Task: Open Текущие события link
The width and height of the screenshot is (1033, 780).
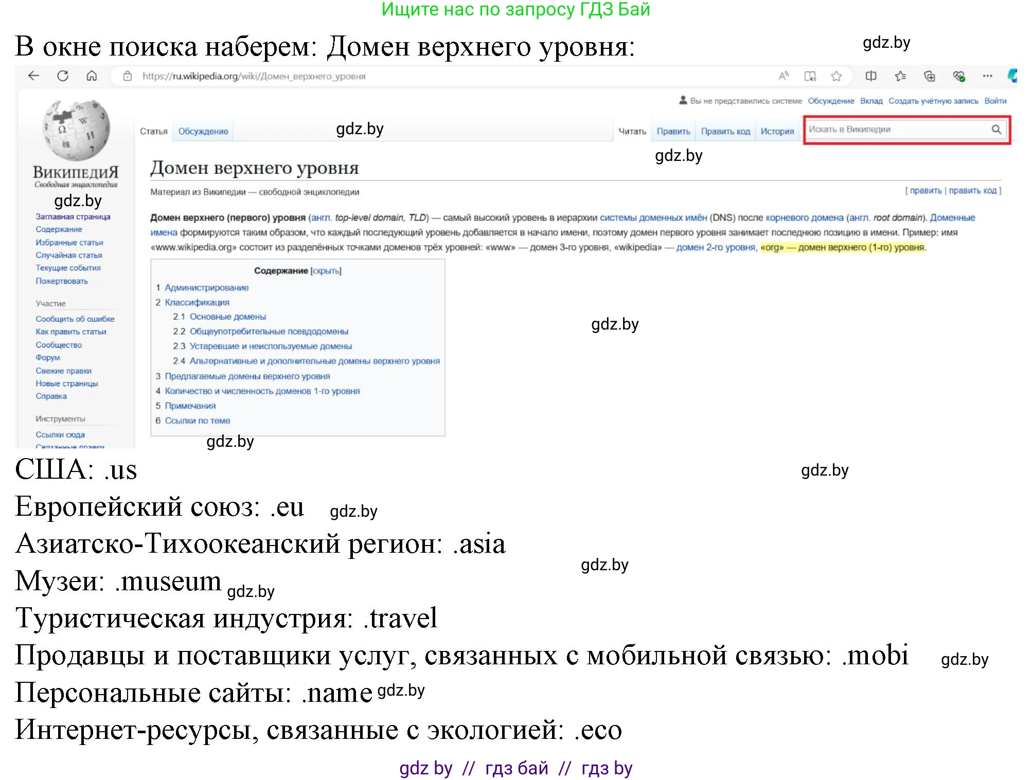Action: click(68, 268)
